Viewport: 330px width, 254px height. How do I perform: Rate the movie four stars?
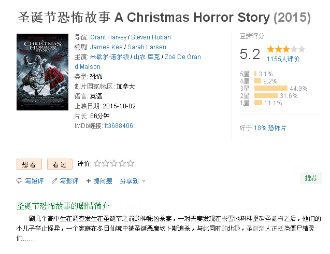122,163
